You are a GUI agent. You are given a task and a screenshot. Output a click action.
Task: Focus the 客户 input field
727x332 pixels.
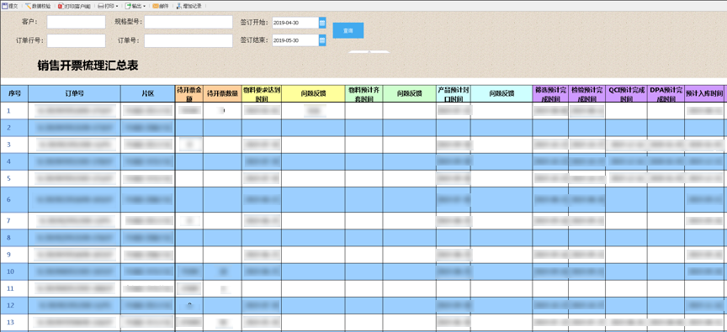click(76, 22)
